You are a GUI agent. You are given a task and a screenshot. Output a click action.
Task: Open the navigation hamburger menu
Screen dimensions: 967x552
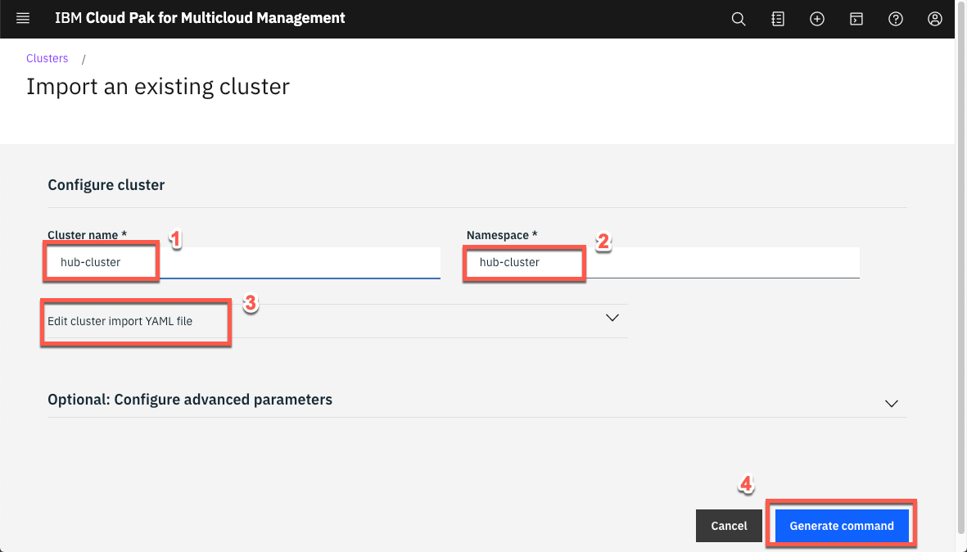23,18
